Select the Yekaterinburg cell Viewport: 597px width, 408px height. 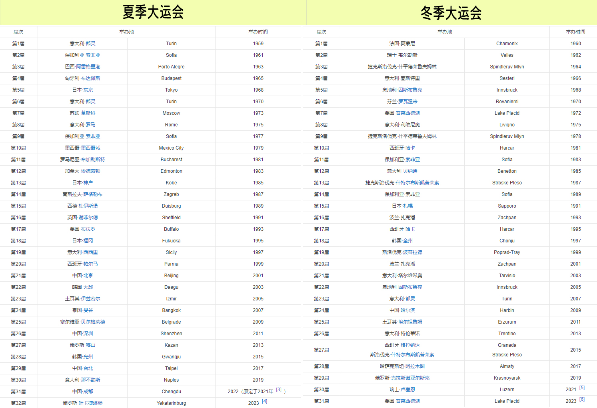(x=171, y=403)
